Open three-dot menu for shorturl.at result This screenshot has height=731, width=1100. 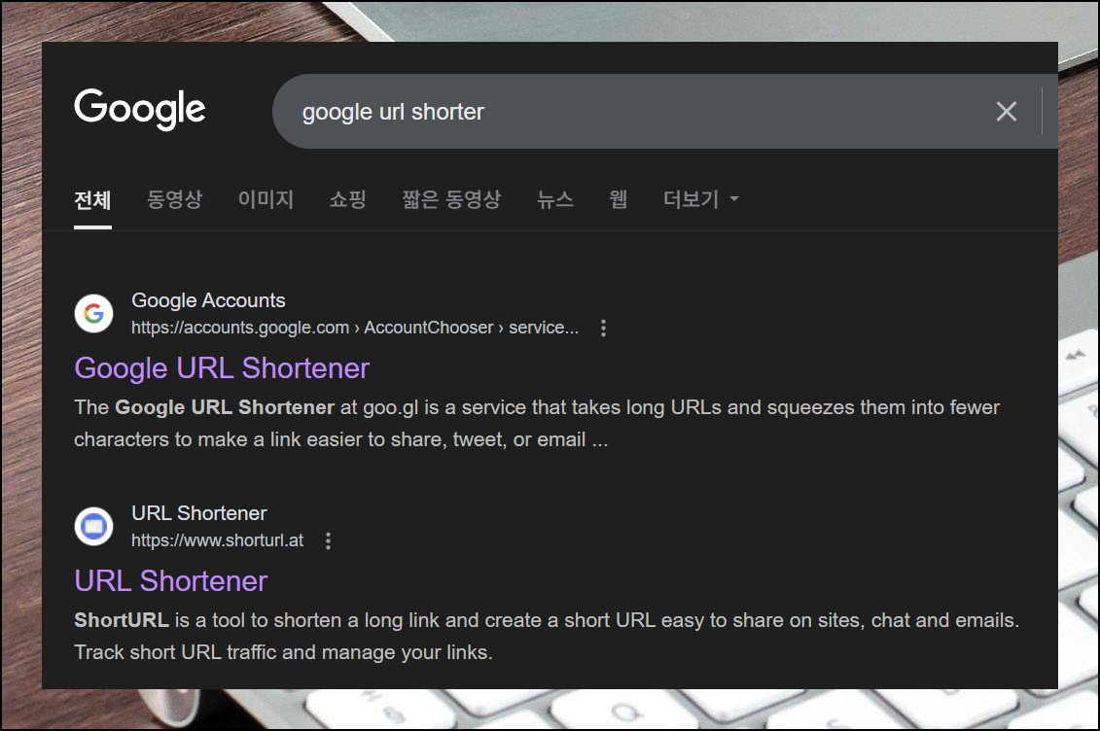click(x=328, y=540)
